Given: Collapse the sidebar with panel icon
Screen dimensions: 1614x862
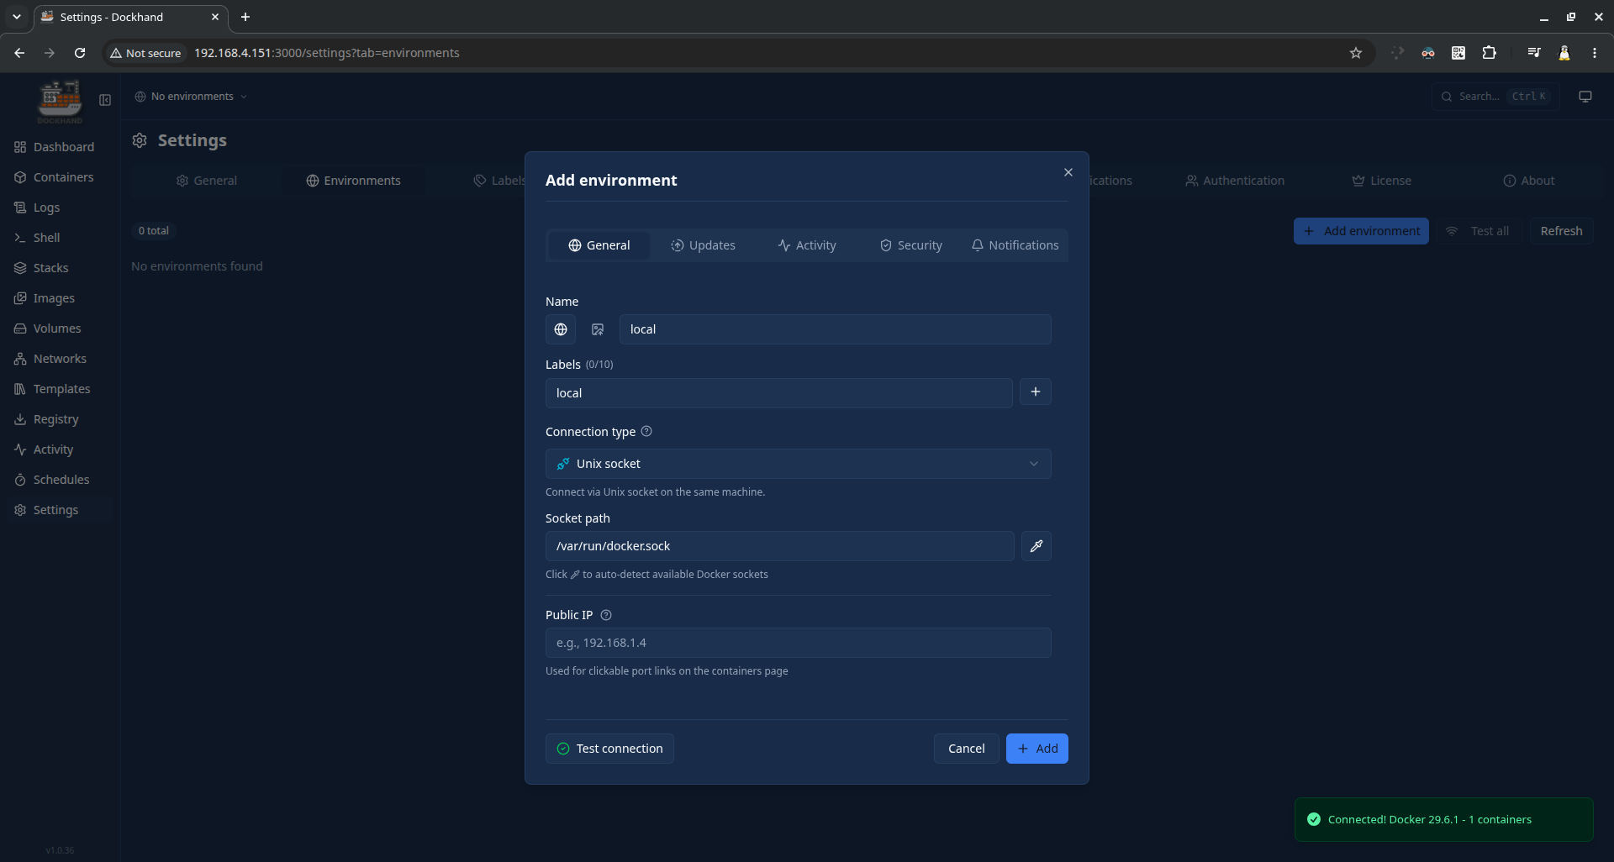Looking at the screenshot, I should click(x=105, y=100).
